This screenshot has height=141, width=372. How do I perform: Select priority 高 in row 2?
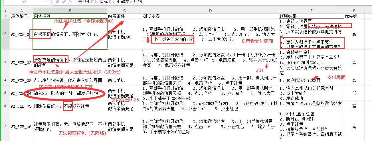[x=354, y=34]
